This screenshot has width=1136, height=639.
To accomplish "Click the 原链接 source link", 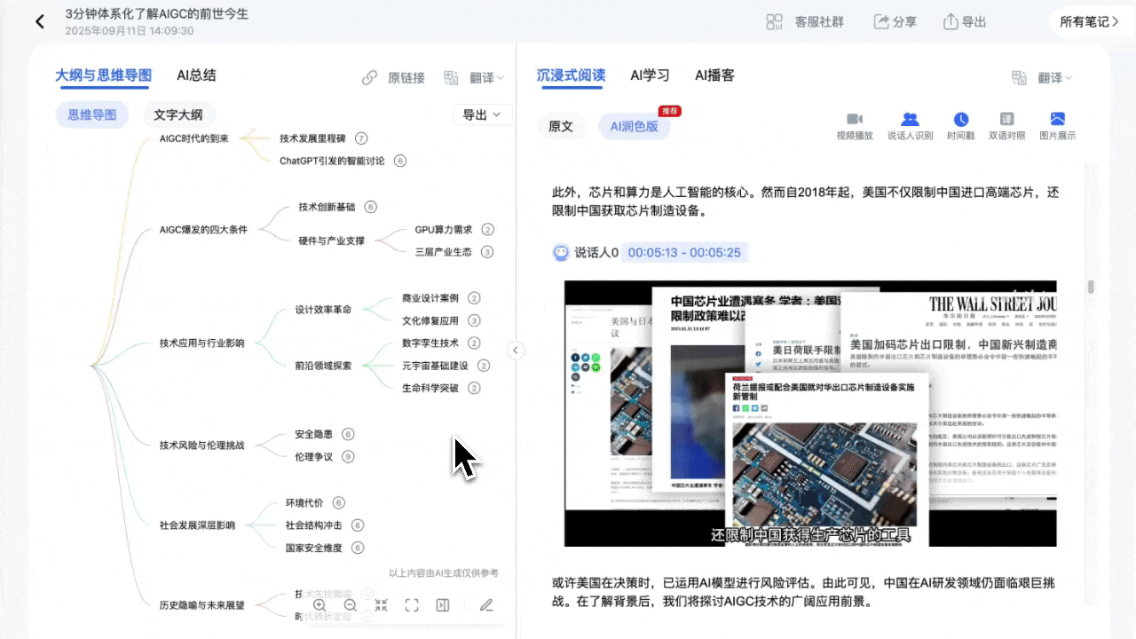I will tap(394, 78).
